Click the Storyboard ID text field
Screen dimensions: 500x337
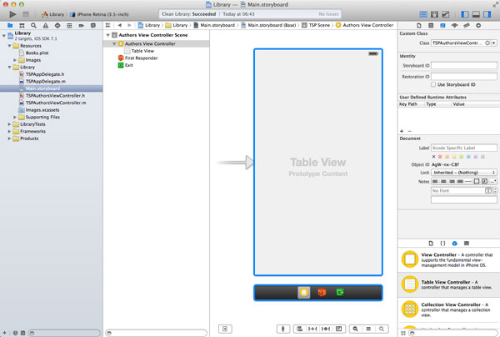pos(463,65)
